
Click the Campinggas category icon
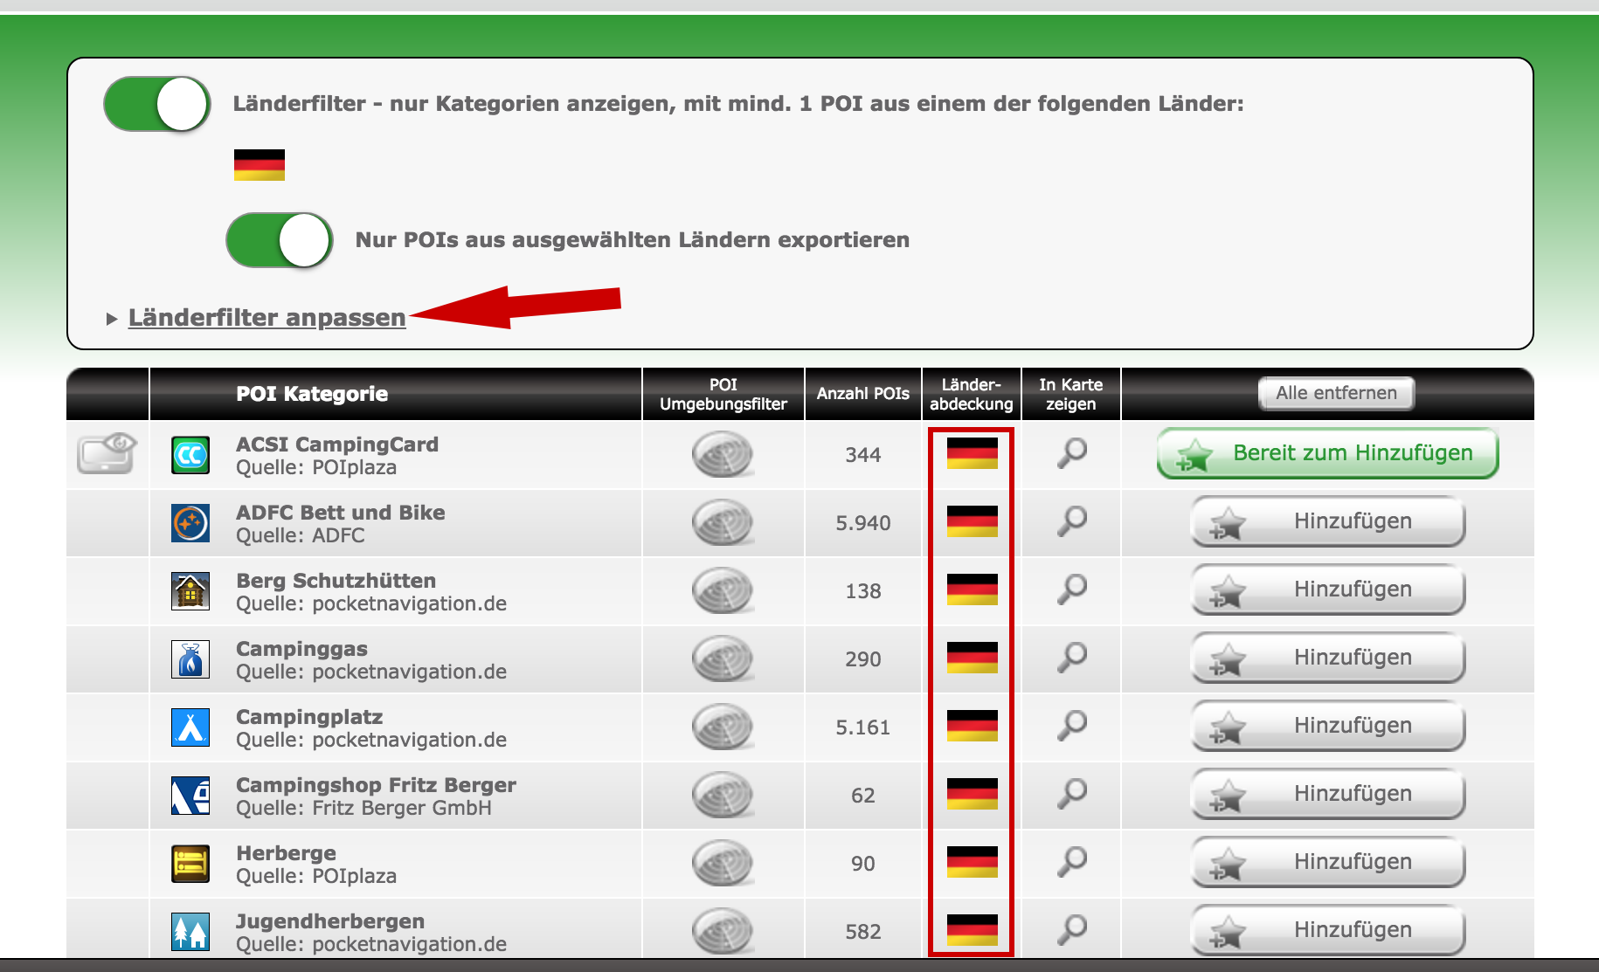coord(190,659)
